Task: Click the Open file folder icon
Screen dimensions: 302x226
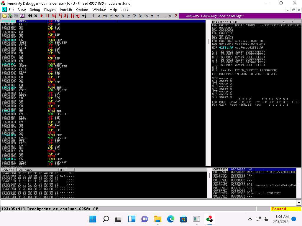Action: pos(4,16)
